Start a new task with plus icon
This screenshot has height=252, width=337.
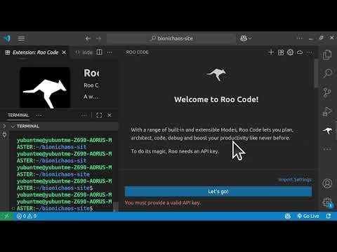pos(271,52)
